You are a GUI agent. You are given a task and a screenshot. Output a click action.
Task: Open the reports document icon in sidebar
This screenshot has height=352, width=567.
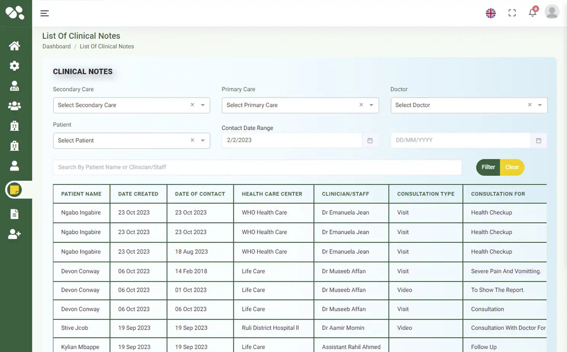pos(14,214)
